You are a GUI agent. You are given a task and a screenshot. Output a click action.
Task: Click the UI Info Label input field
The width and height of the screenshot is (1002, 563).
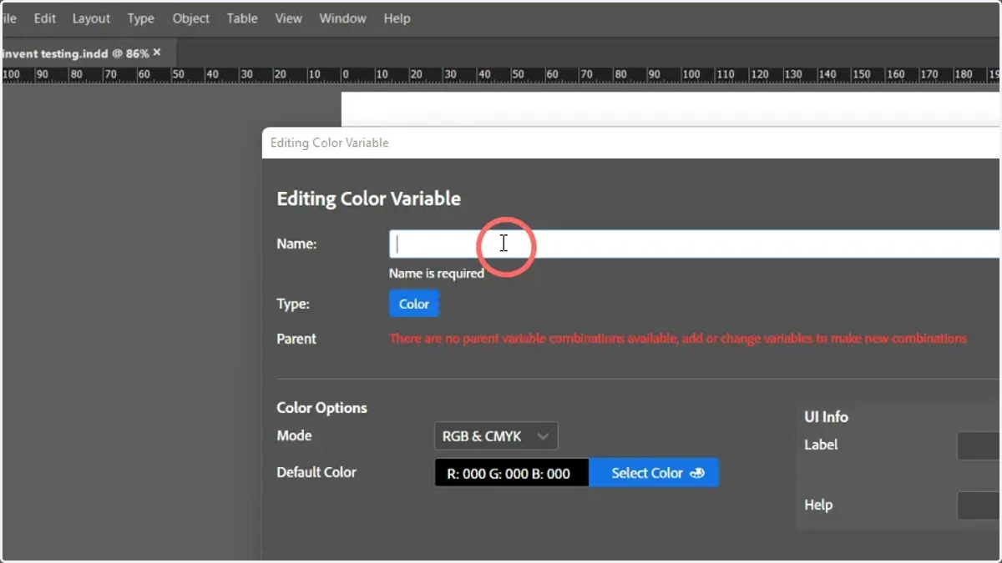[979, 445]
